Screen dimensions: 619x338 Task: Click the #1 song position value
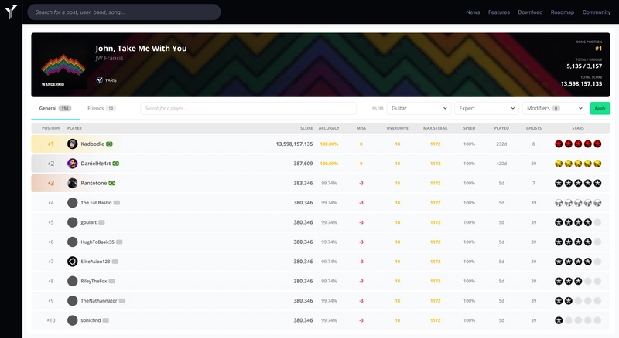pyautogui.click(x=598, y=49)
